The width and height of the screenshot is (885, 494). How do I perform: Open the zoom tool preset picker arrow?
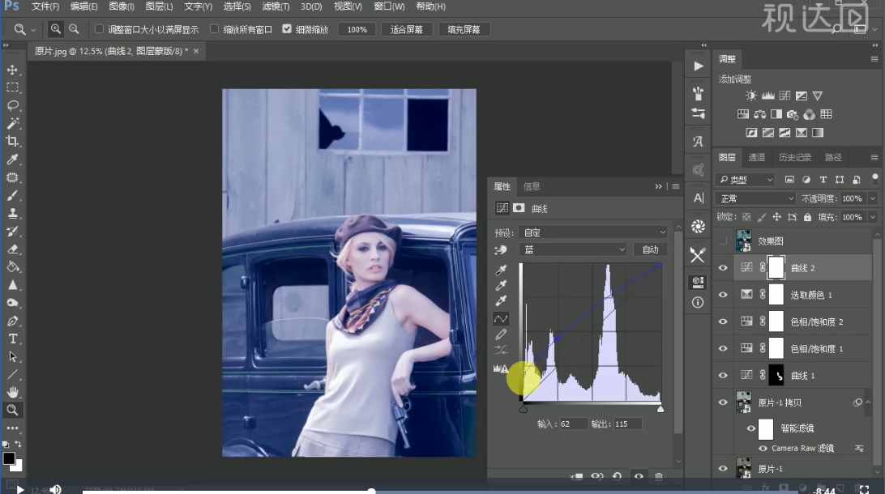click(33, 29)
